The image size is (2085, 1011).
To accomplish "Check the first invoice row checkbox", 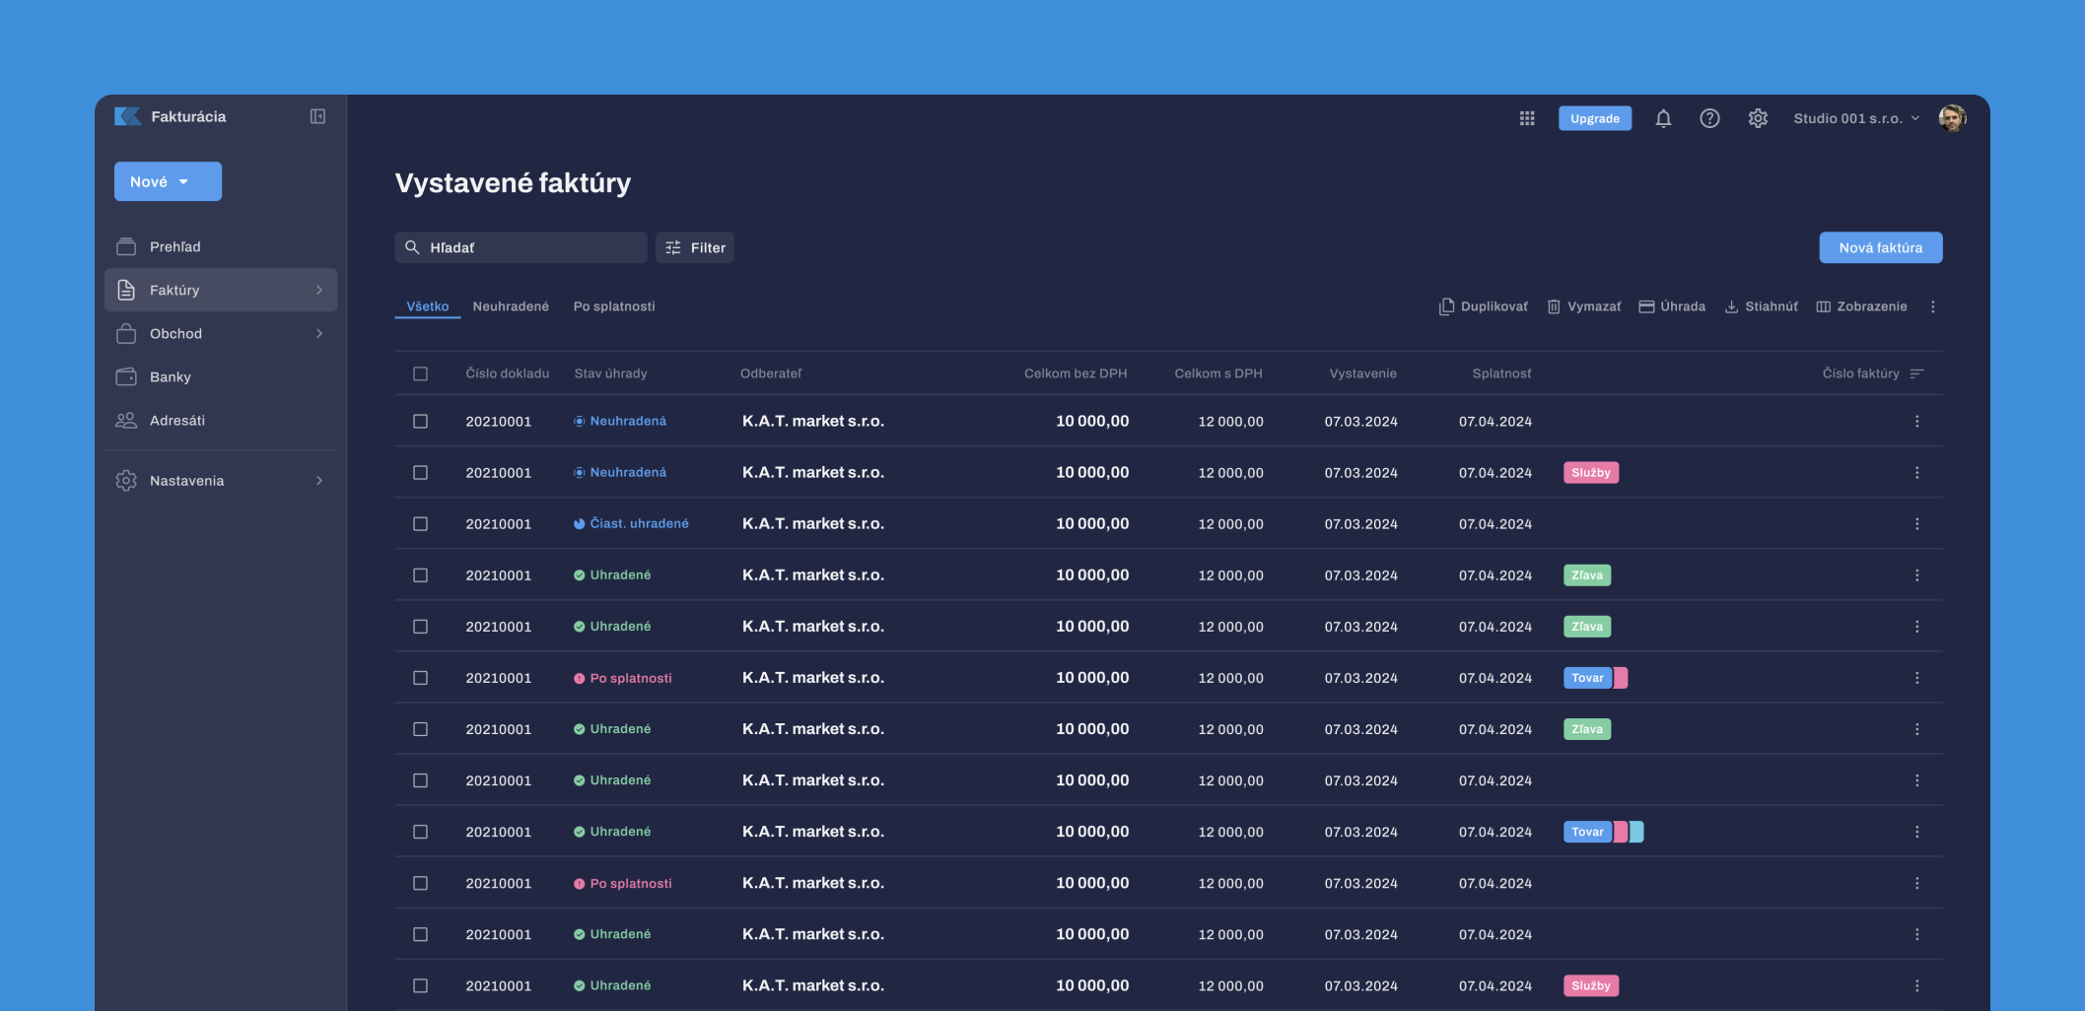I will tap(420, 422).
